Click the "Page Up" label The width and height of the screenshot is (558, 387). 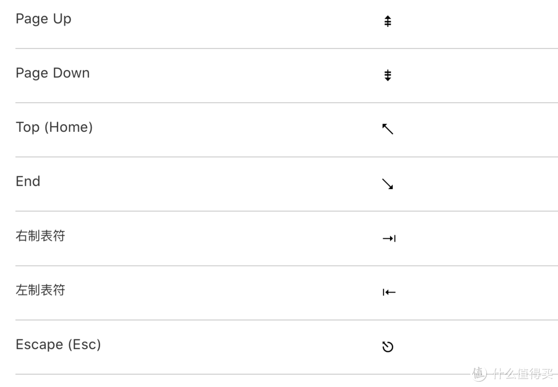tap(43, 19)
